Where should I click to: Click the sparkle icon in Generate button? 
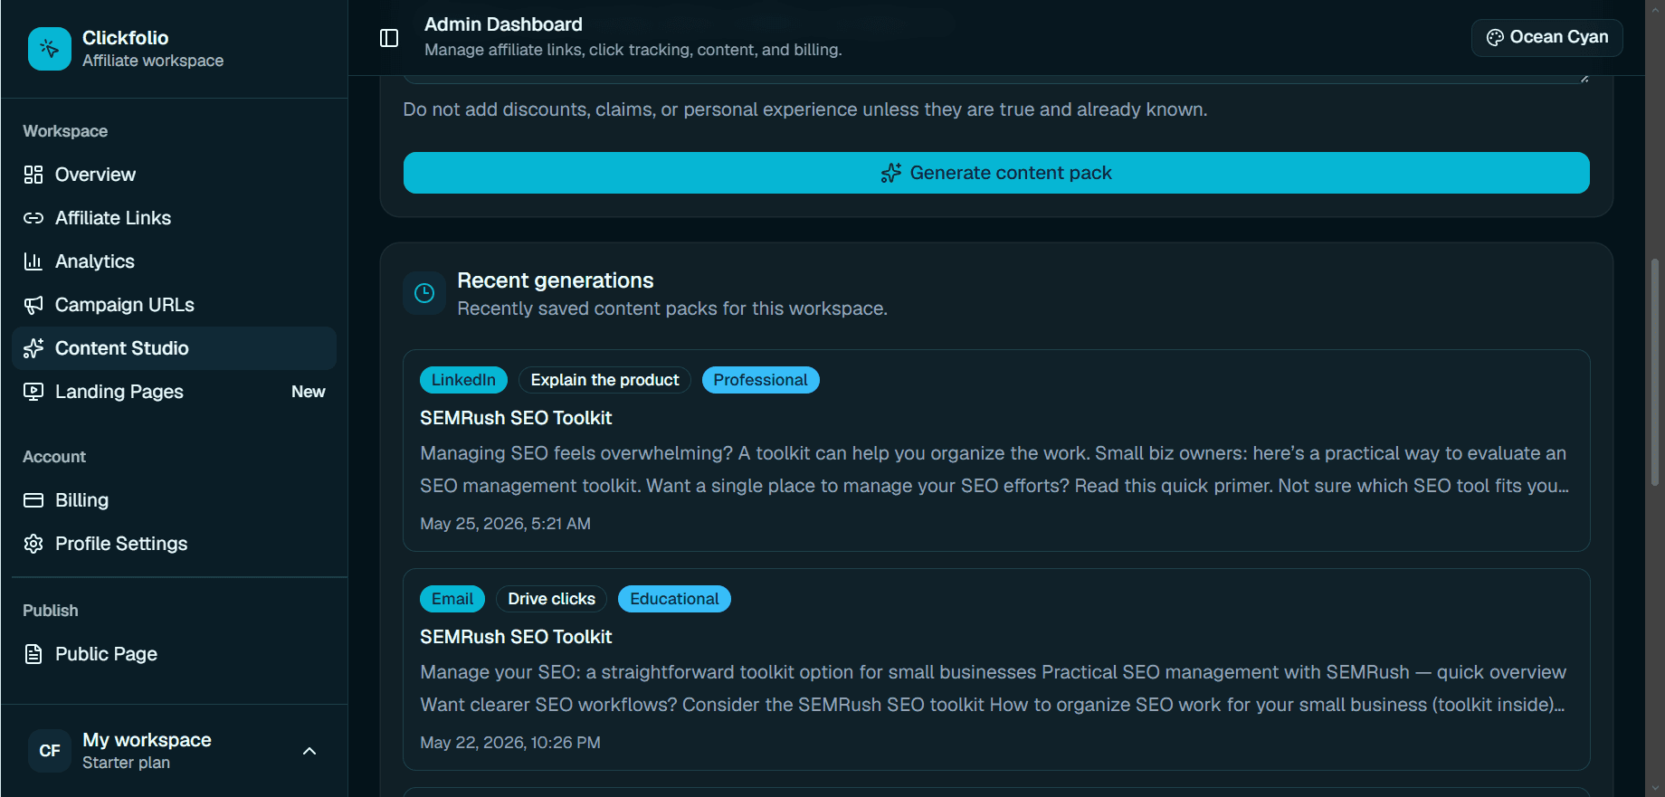[x=891, y=173]
